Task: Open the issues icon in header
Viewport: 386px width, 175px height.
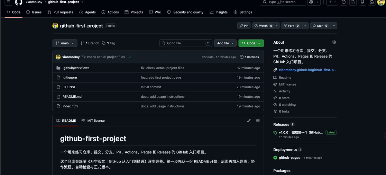Action: 344,2
